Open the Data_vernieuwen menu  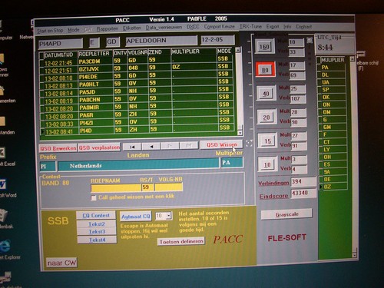[164, 27]
